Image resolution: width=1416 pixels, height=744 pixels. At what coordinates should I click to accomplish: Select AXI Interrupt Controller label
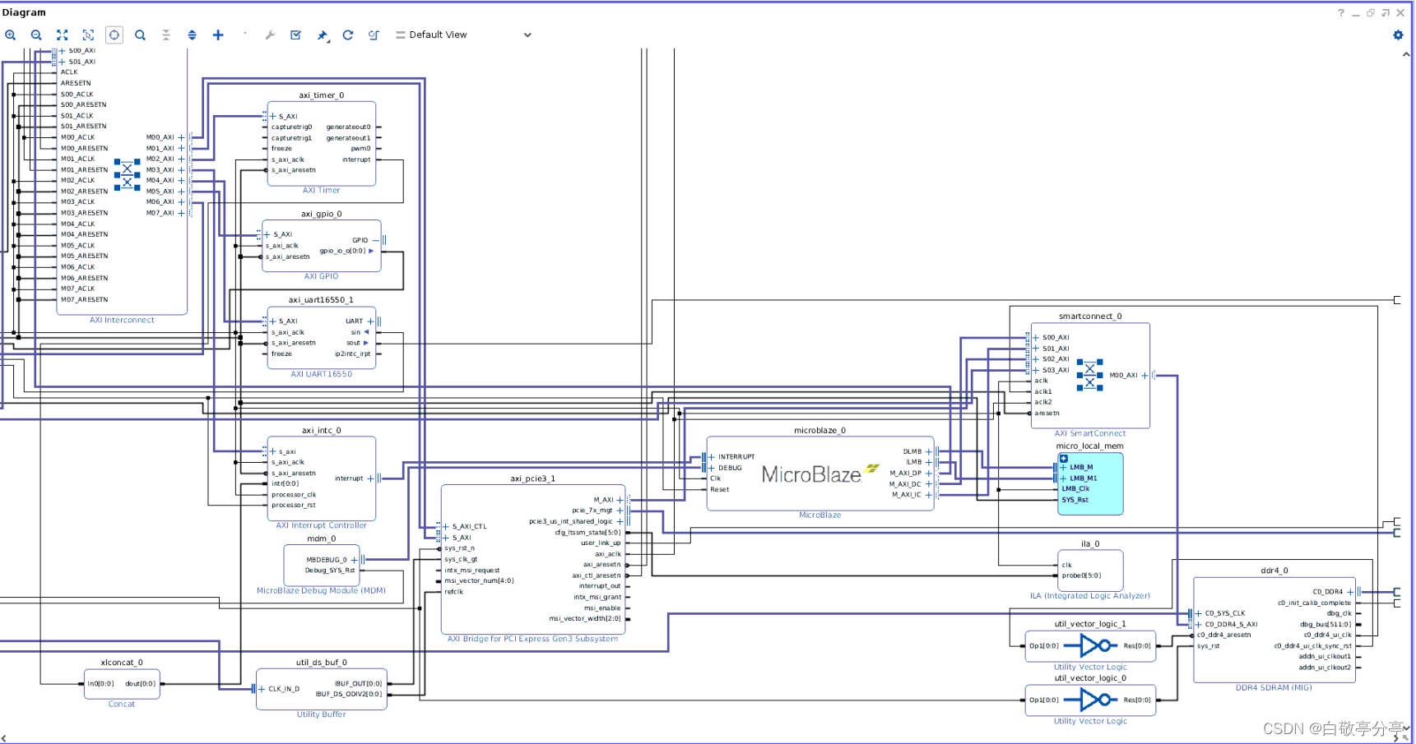click(x=321, y=525)
